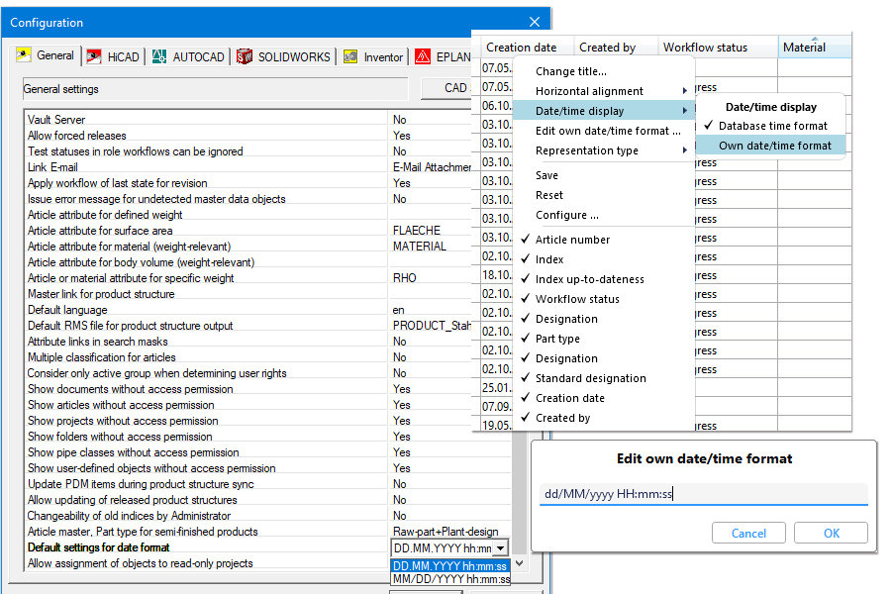Select the Default language row
The image size is (891, 594).
coord(207,310)
